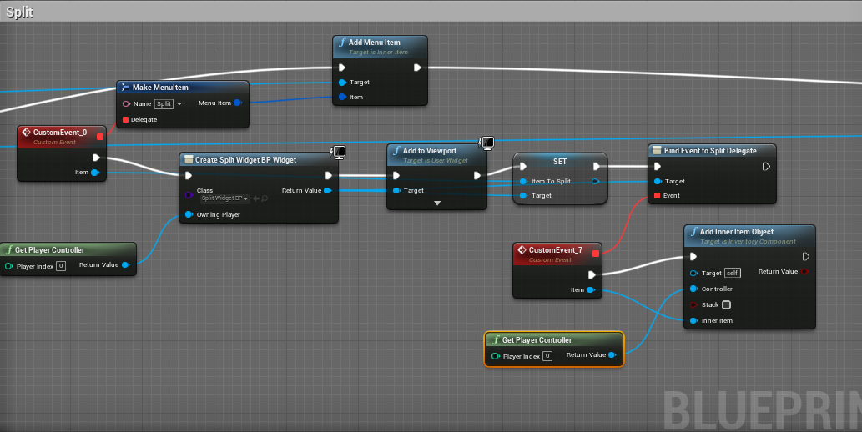Click Event pin on Bind Event node

coord(658,196)
